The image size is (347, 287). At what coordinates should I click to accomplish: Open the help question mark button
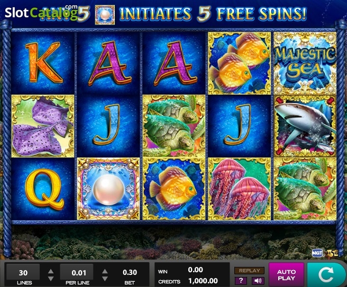[241, 281]
